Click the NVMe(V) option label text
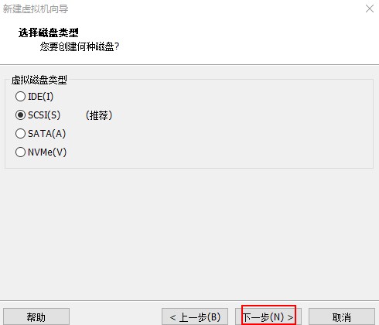This screenshot has width=379, height=325. tap(47, 152)
